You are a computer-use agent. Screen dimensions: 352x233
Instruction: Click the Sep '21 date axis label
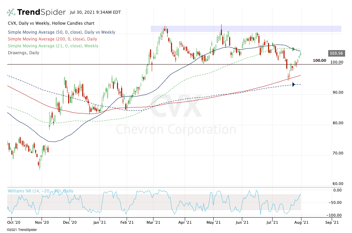click(332, 222)
